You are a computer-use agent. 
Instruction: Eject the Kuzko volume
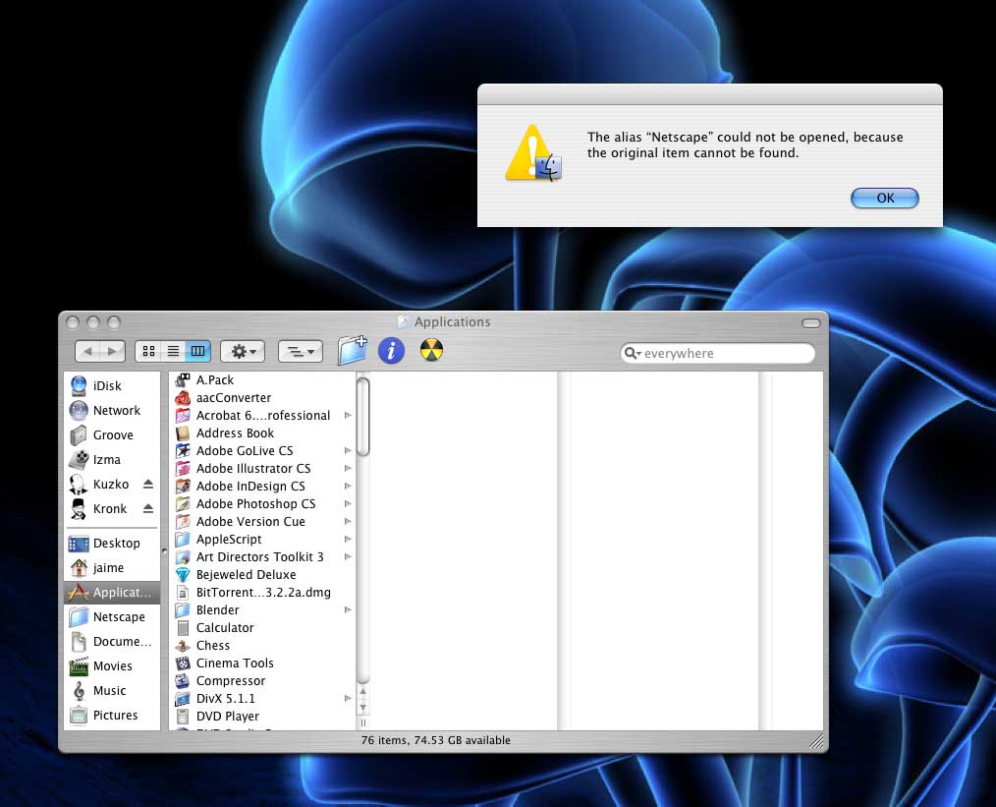click(148, 485)
